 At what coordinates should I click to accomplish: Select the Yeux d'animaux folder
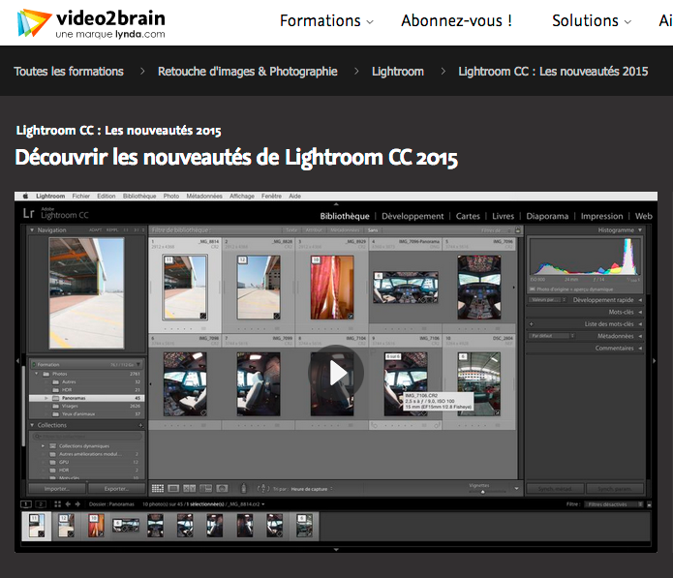click(x=87, y=414)
